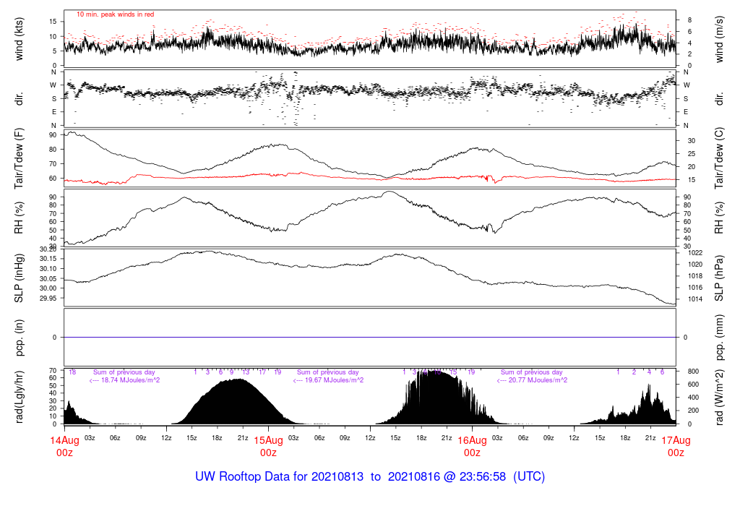Select the '30.05' tick on SLP axis
The image size is (740, 506).
click(x=48, y=278)
